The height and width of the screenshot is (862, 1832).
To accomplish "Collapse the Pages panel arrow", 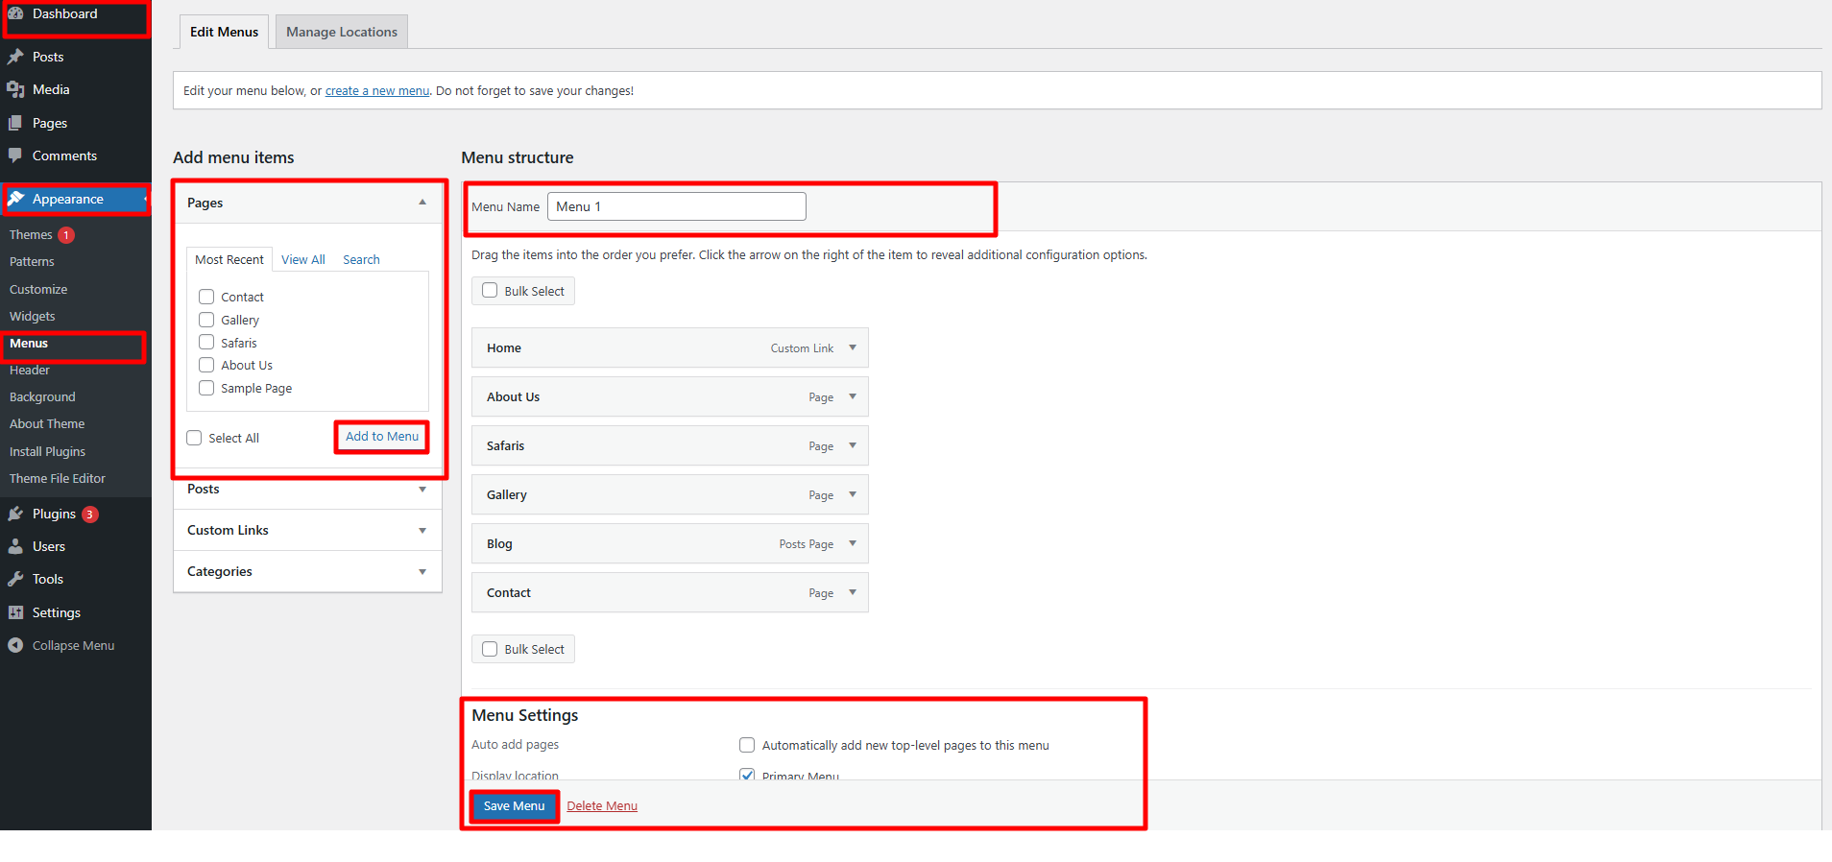I will pyautogui.click(x=422, y=202).
